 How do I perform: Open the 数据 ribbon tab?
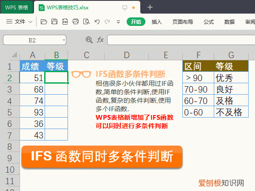click(229, 22)
